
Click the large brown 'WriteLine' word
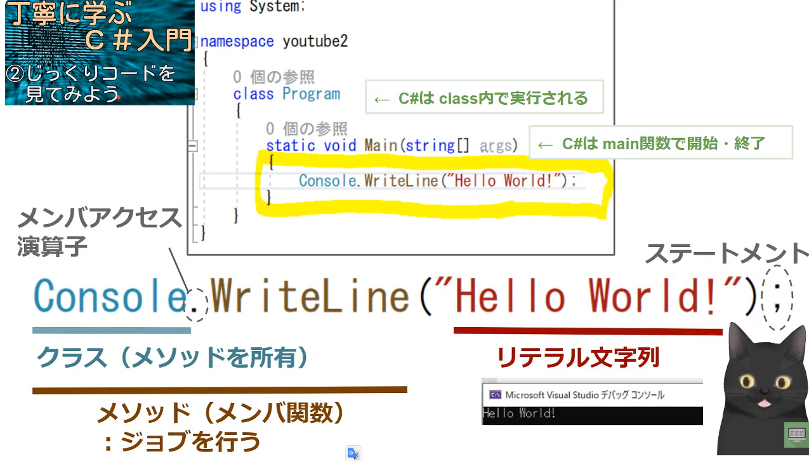(310, 297)
